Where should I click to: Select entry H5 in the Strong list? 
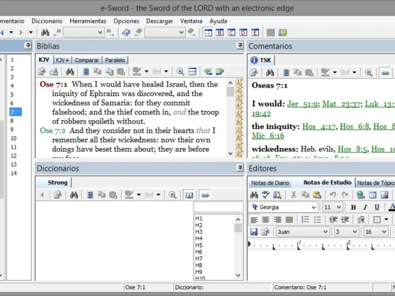199,245
